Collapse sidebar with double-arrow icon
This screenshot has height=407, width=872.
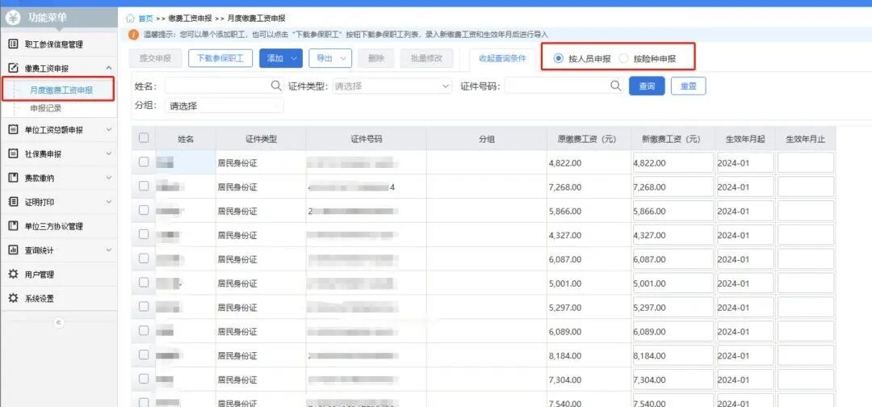(58, 322)
